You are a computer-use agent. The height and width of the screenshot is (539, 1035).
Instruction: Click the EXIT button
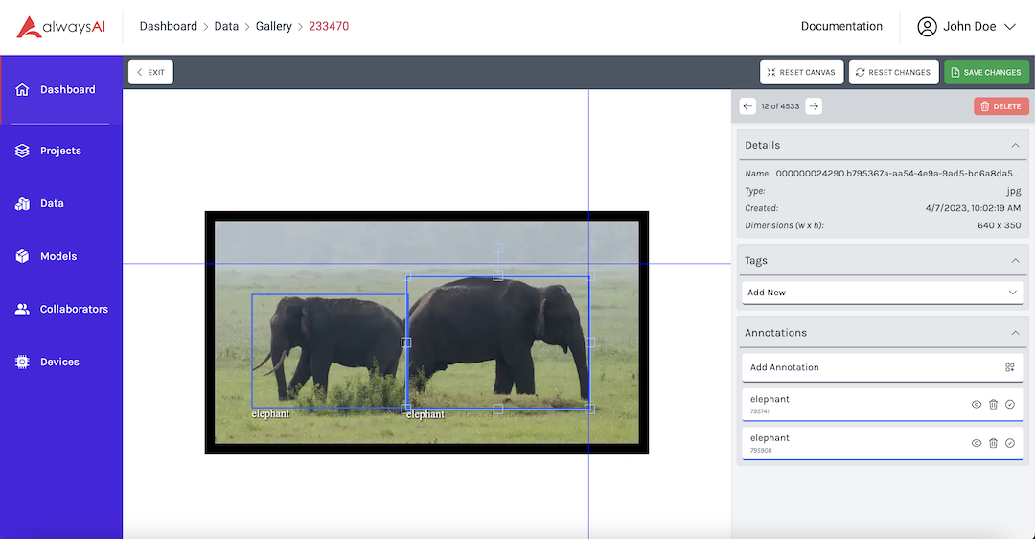(151, 73)
